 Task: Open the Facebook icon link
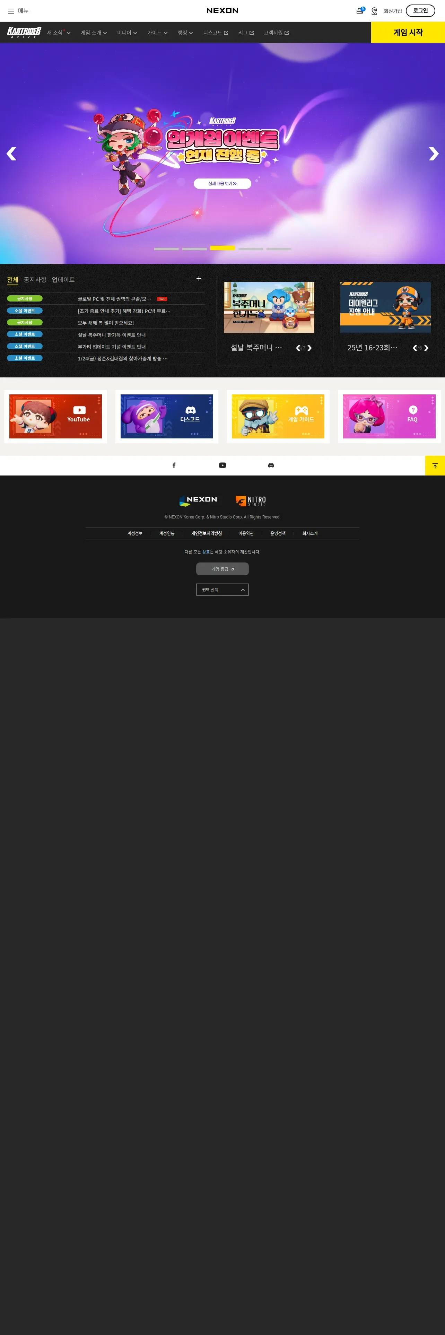pos(174,465)
